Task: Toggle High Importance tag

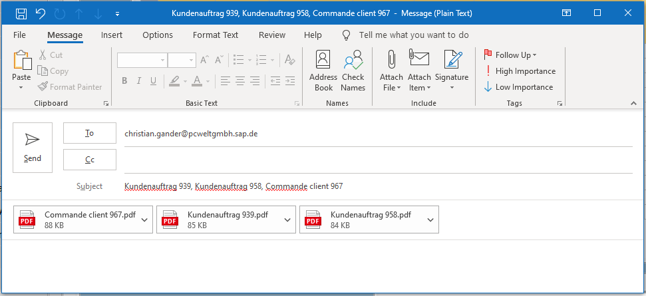Action: pos(520,71)
